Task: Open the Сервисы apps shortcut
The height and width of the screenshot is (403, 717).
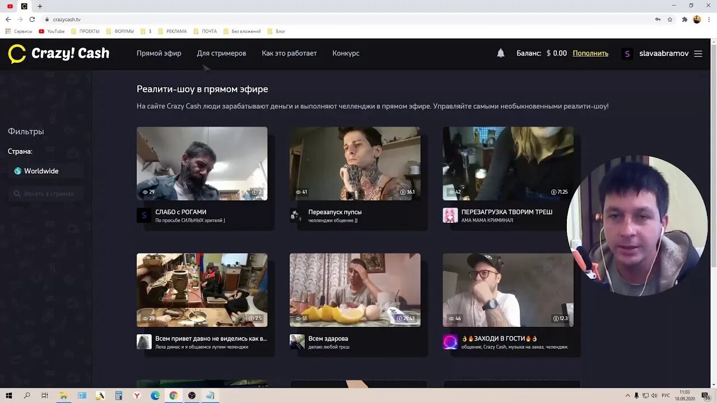Action: tap(18, 31)
